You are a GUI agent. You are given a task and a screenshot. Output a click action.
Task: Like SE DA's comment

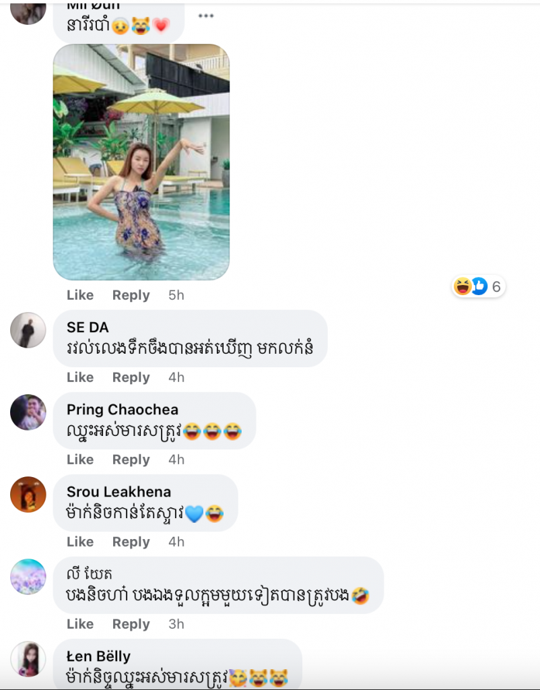[80, 377]
